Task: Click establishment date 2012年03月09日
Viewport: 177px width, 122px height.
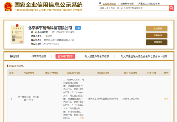Action: tap(51, 44)
